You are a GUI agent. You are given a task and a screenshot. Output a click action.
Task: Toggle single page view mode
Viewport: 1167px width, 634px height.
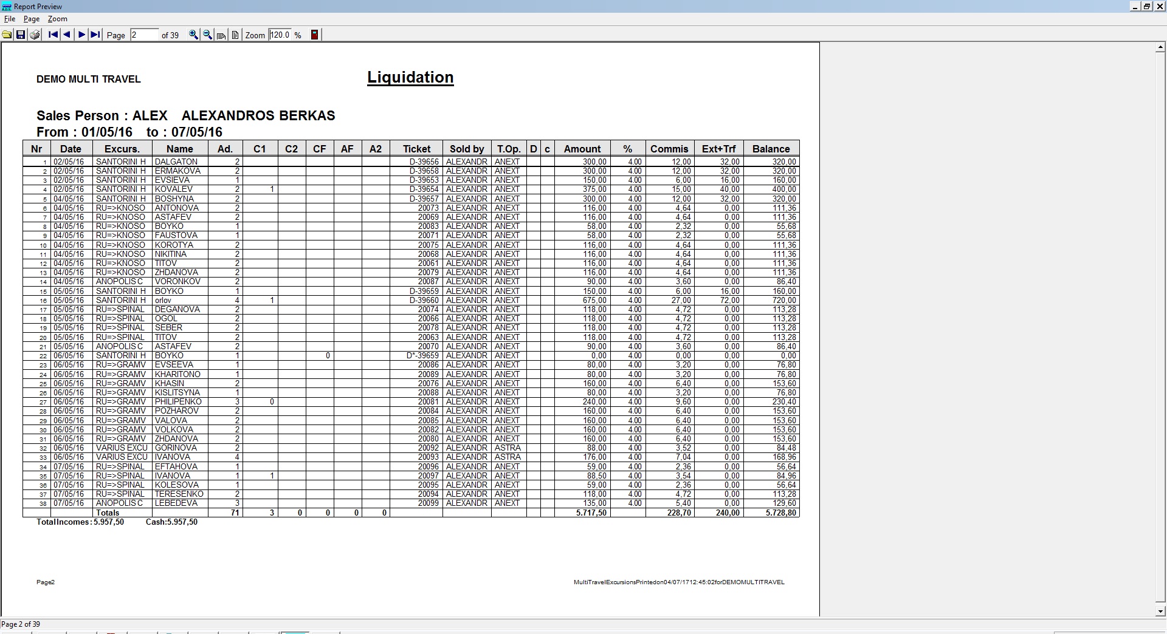point(235,35)
